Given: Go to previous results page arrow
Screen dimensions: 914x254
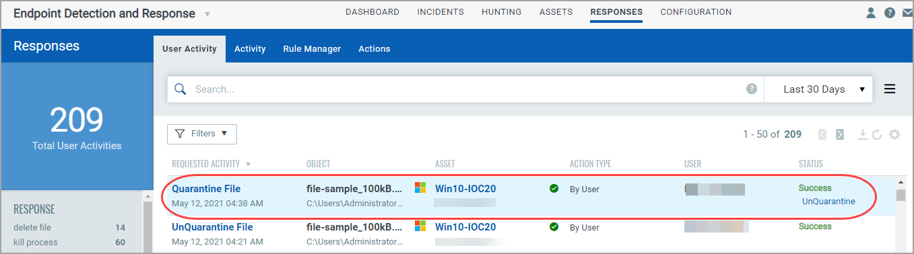Looking at the screenshot, I should 822,134.
